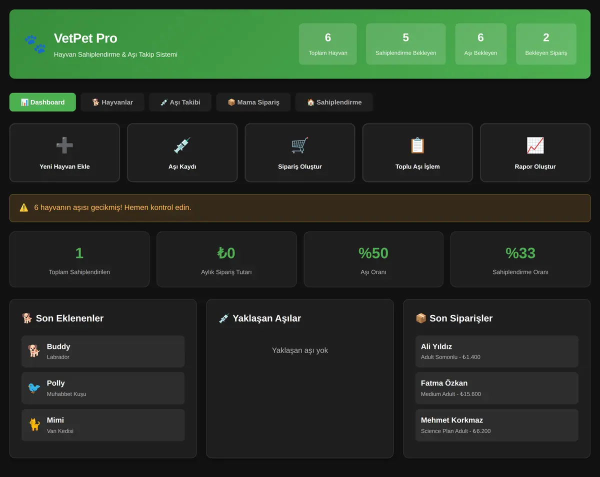Click the overdue vaccine alert text
600x477 pixels.
tap(112, 207)
